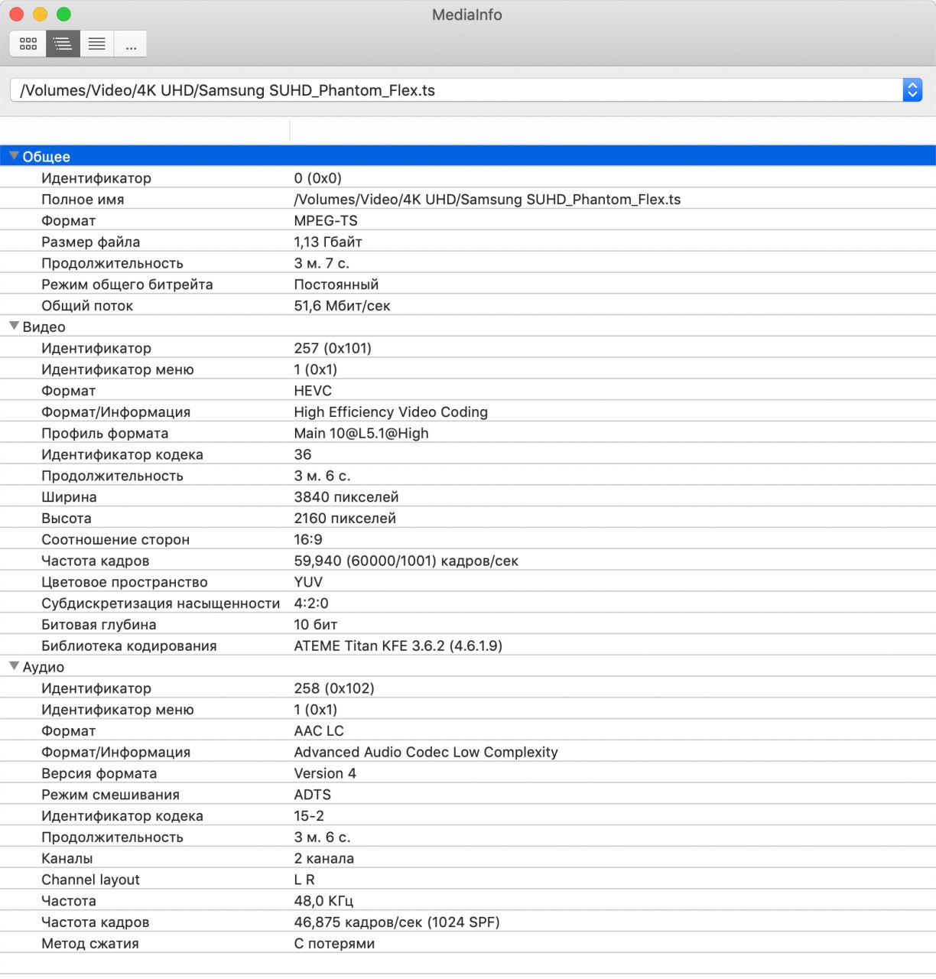
Task: Select the Видео section header
Action: point(468,327)
